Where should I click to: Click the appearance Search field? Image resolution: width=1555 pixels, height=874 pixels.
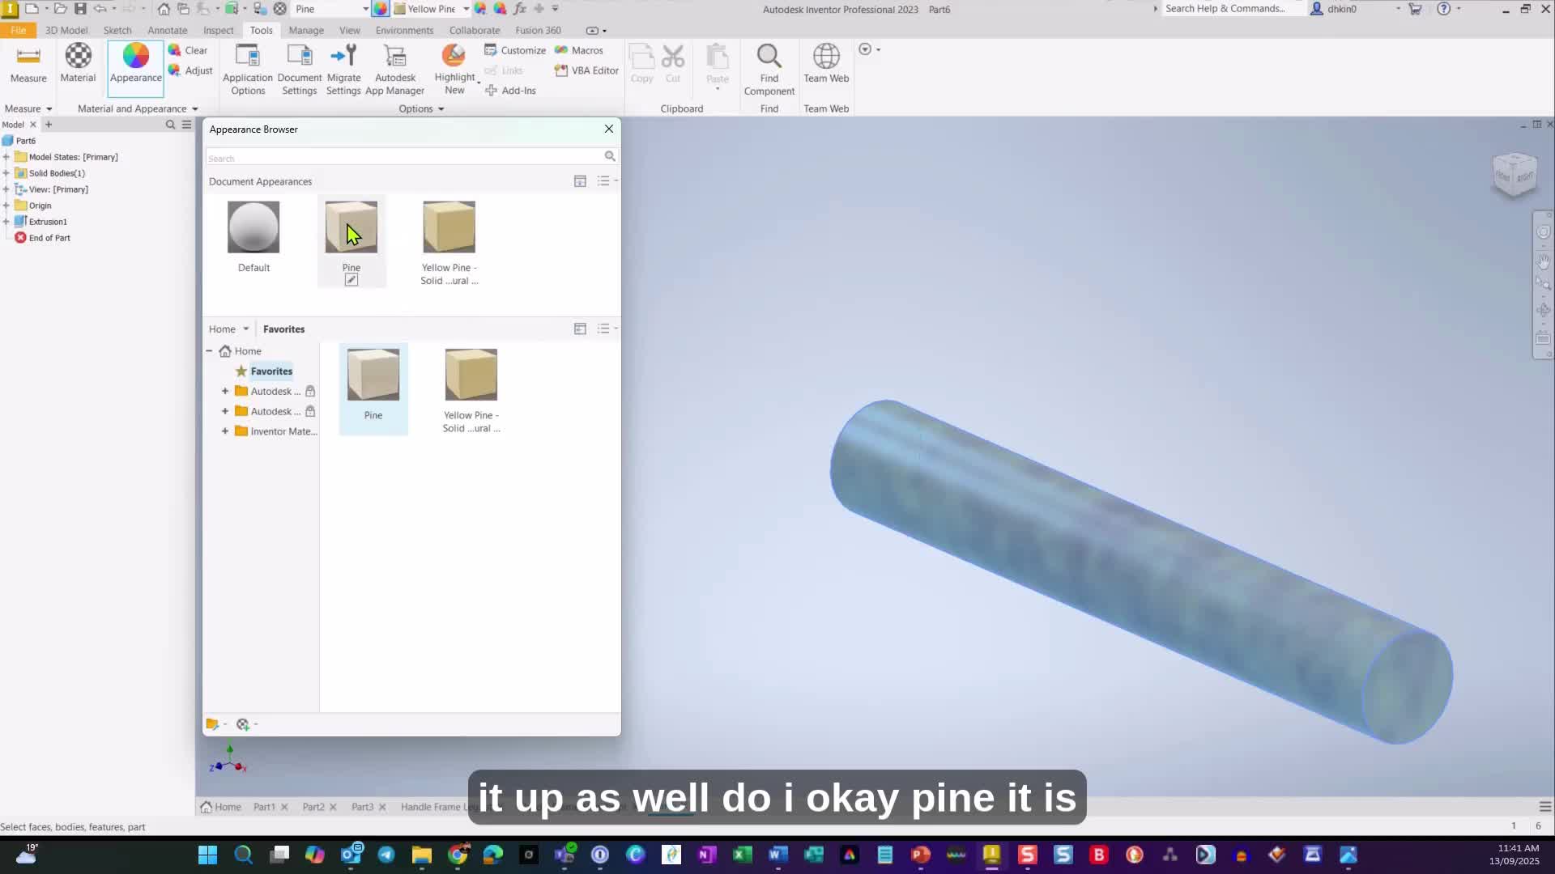click(403, 158)
